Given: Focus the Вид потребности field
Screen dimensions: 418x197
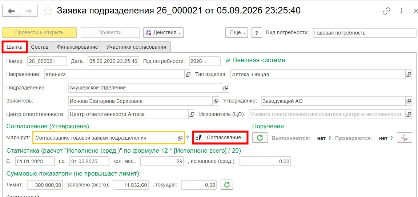Looking at the screenshot, I should click(365, 33).
